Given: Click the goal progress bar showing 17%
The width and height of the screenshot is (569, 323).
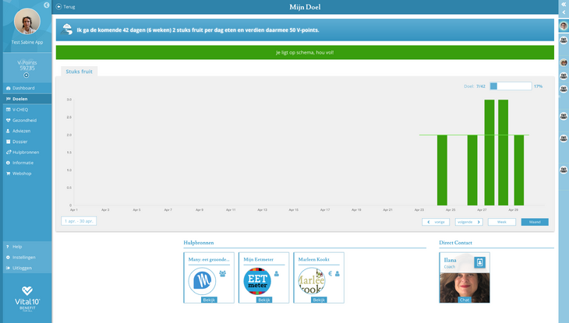Looking at the screenshot, I should [510, 86].
